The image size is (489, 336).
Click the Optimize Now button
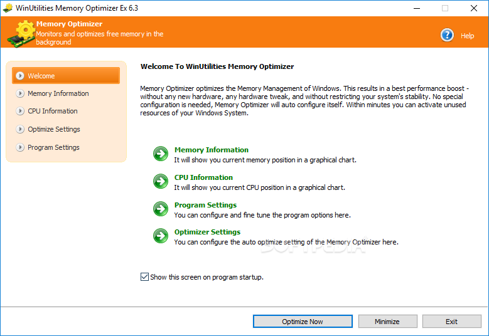(303, 322)
